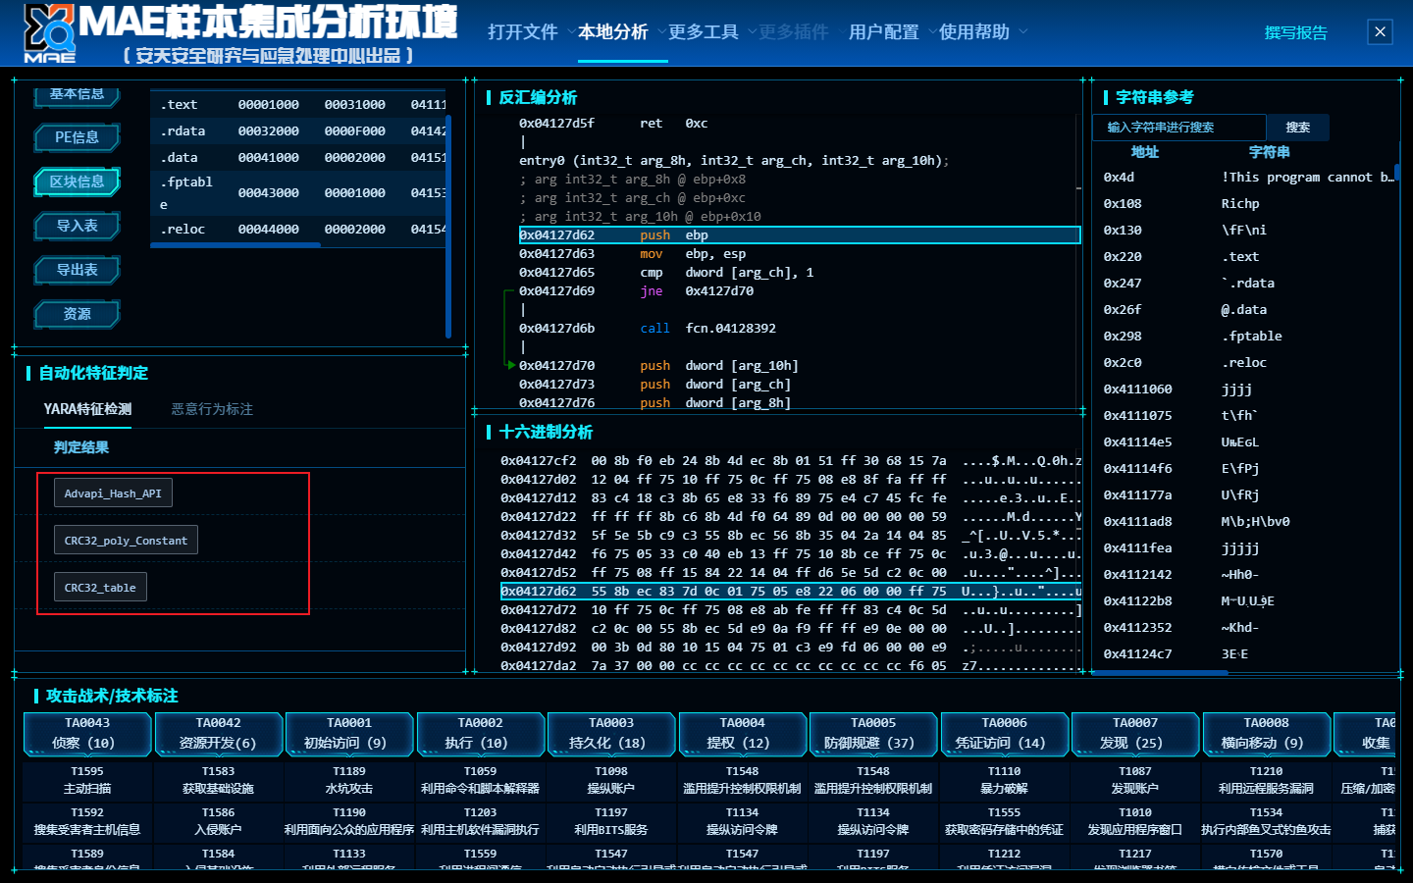Expand the 打开文件 dropdown menu

coord(530,32)
